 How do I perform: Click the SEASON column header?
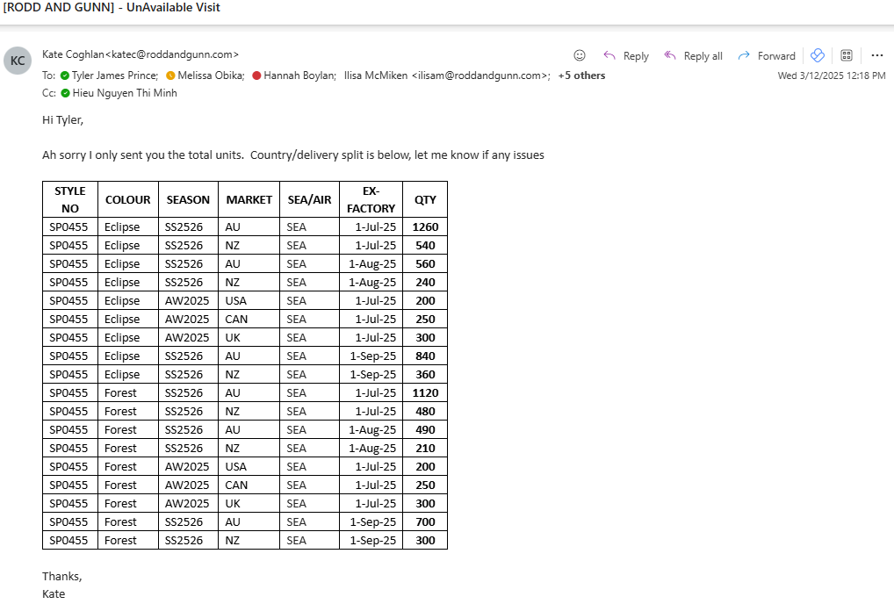click(x=188, y=199)
